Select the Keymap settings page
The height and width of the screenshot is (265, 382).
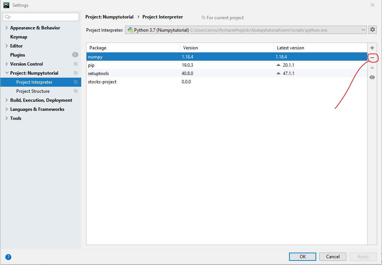[x=18, y=37]
